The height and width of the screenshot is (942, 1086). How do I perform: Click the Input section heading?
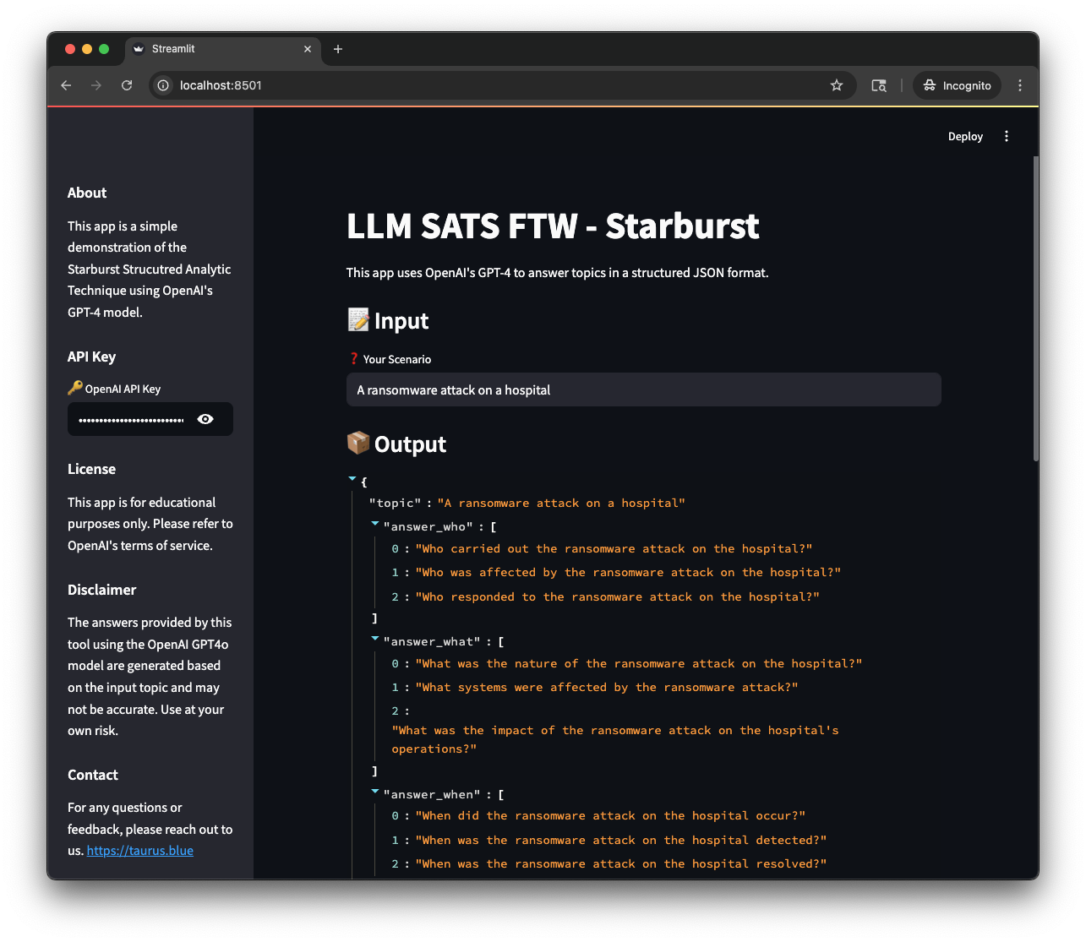[401, 321]
